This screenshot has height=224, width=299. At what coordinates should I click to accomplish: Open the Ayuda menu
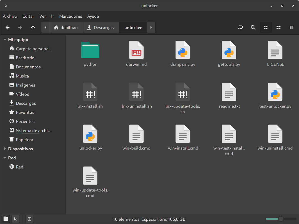[93, 16]
